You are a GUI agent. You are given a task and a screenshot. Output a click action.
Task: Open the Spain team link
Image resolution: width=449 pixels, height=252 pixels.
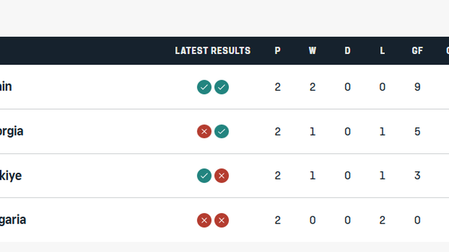click(x=5, y=87)
